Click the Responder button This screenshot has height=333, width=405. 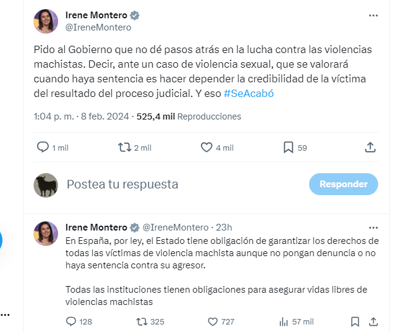pos(343,184)
